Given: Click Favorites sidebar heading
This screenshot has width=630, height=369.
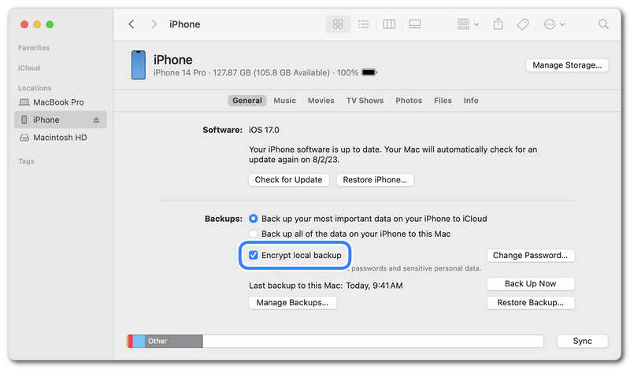Looking at the screenshot, I should pyautogui.click(x=34, y=48).
